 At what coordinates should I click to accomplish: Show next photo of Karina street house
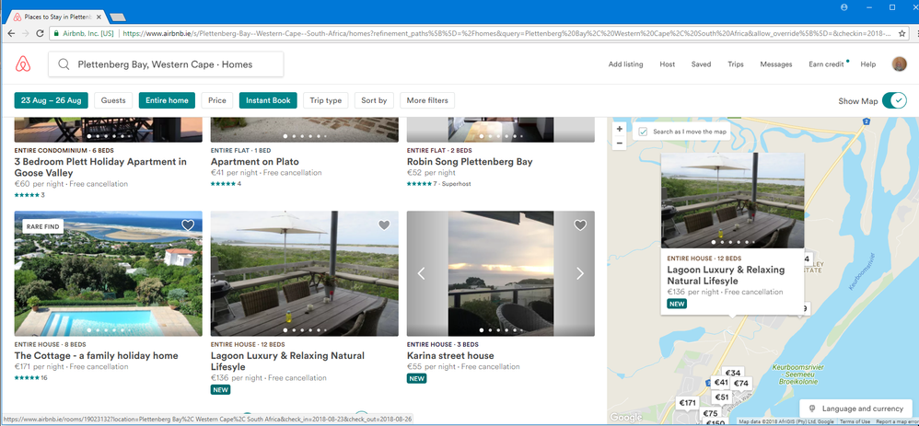pos(580,273)
